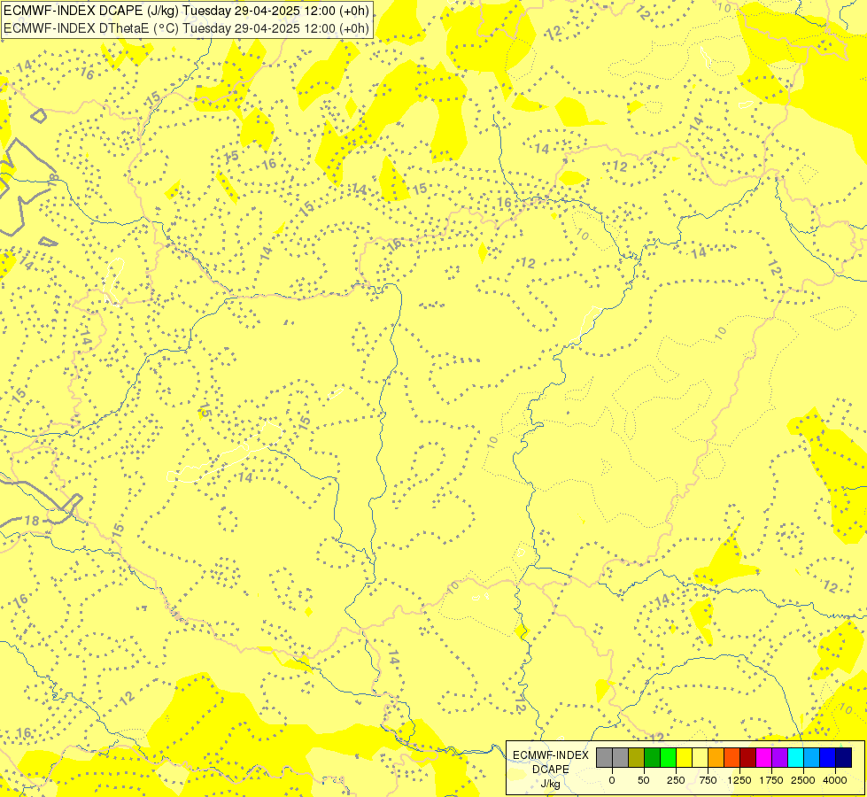Screen dimensions: 867x797
Task: Click the 250 tick label in legend
Action: pos(676,780)
